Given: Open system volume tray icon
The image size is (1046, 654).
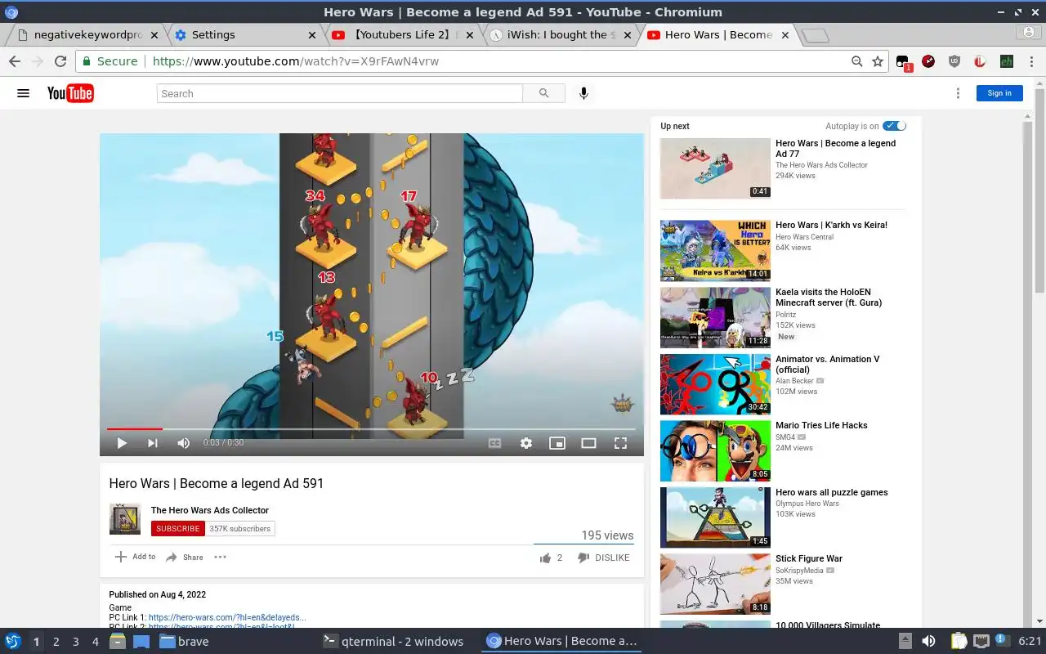Looking at the screenshot, I should coord(928,642).
